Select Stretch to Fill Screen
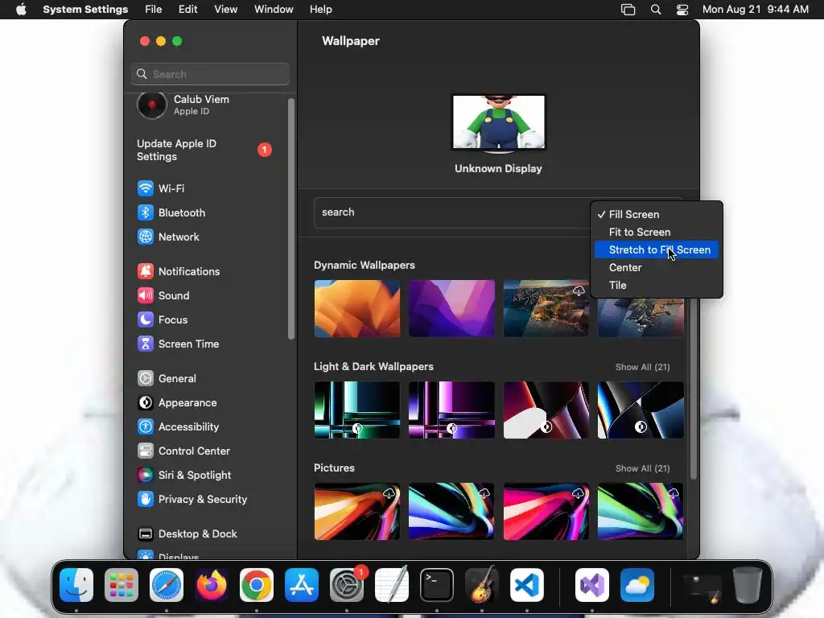Image resolution: width=824 pixels, height=618 pixels. 657,249
